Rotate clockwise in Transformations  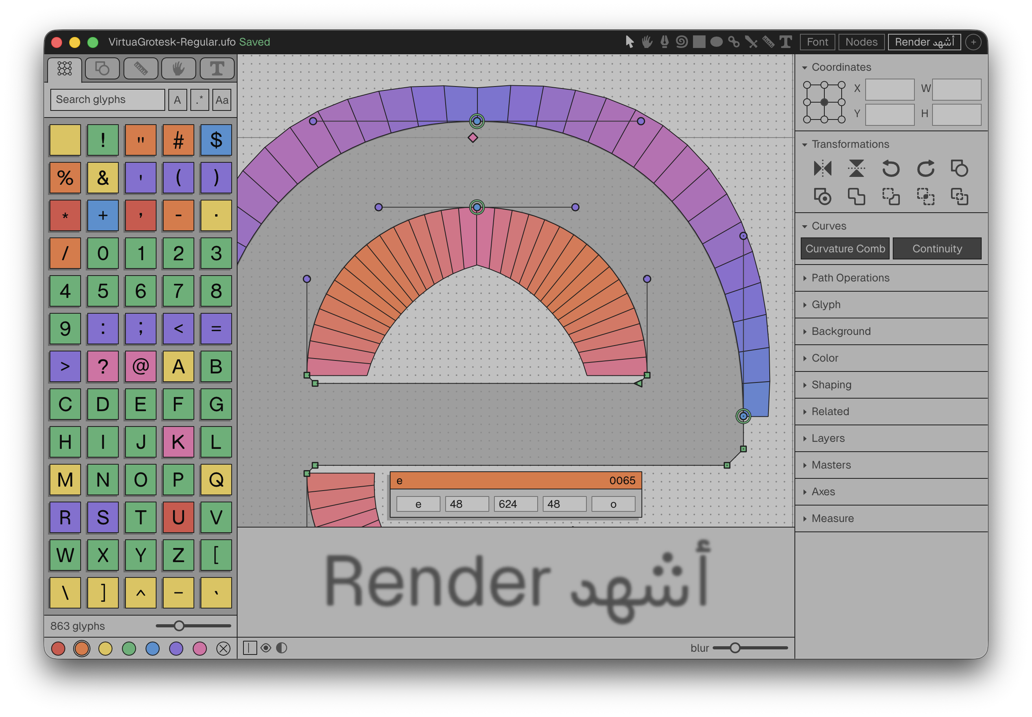(925, 169)
